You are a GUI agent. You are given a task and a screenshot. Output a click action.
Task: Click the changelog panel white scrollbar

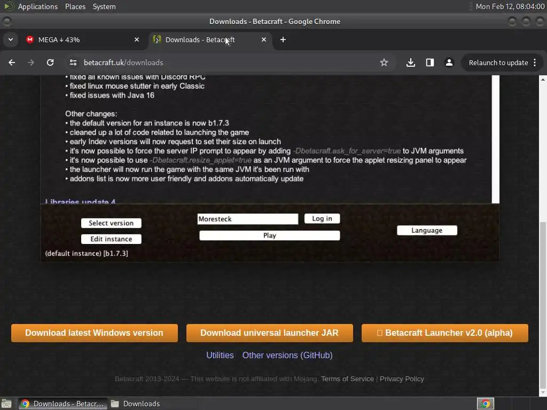(496, 139)
